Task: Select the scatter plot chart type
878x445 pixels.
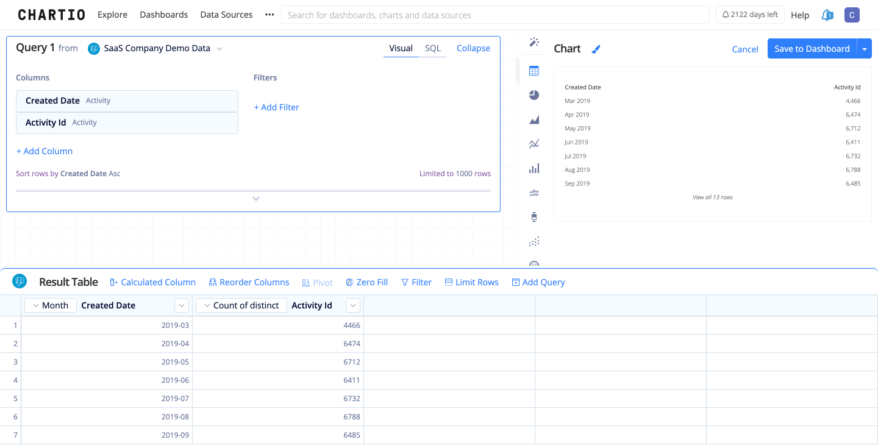Action: pyautogui.click(x=534, y=241)
